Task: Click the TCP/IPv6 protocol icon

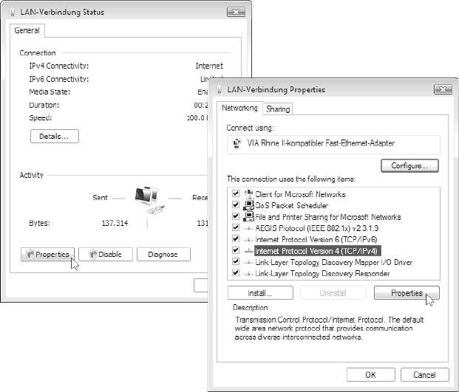Action: [248, 240]
